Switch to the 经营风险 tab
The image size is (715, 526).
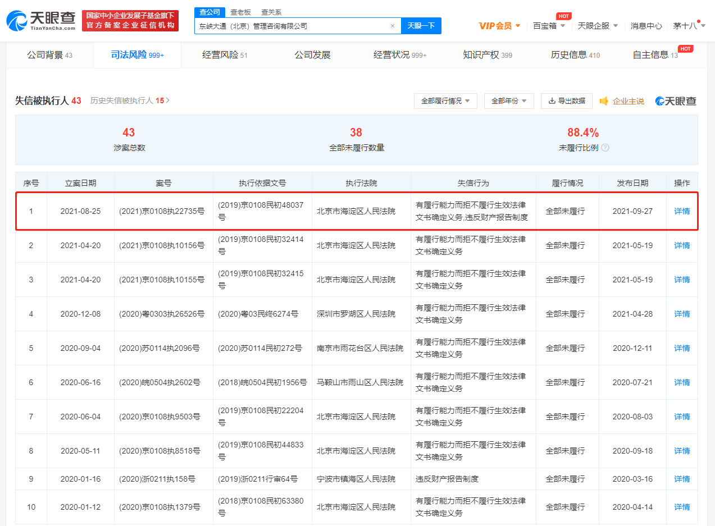coord(225,55)
